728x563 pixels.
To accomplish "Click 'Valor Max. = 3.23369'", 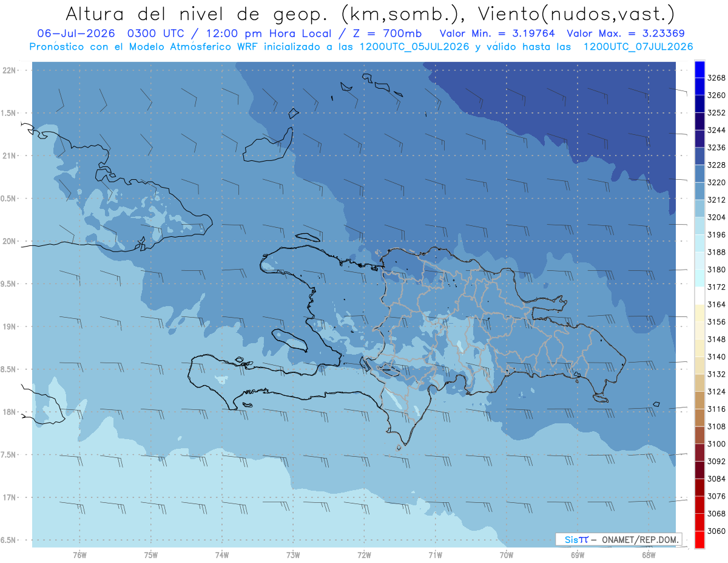I will tap(626, 33).
